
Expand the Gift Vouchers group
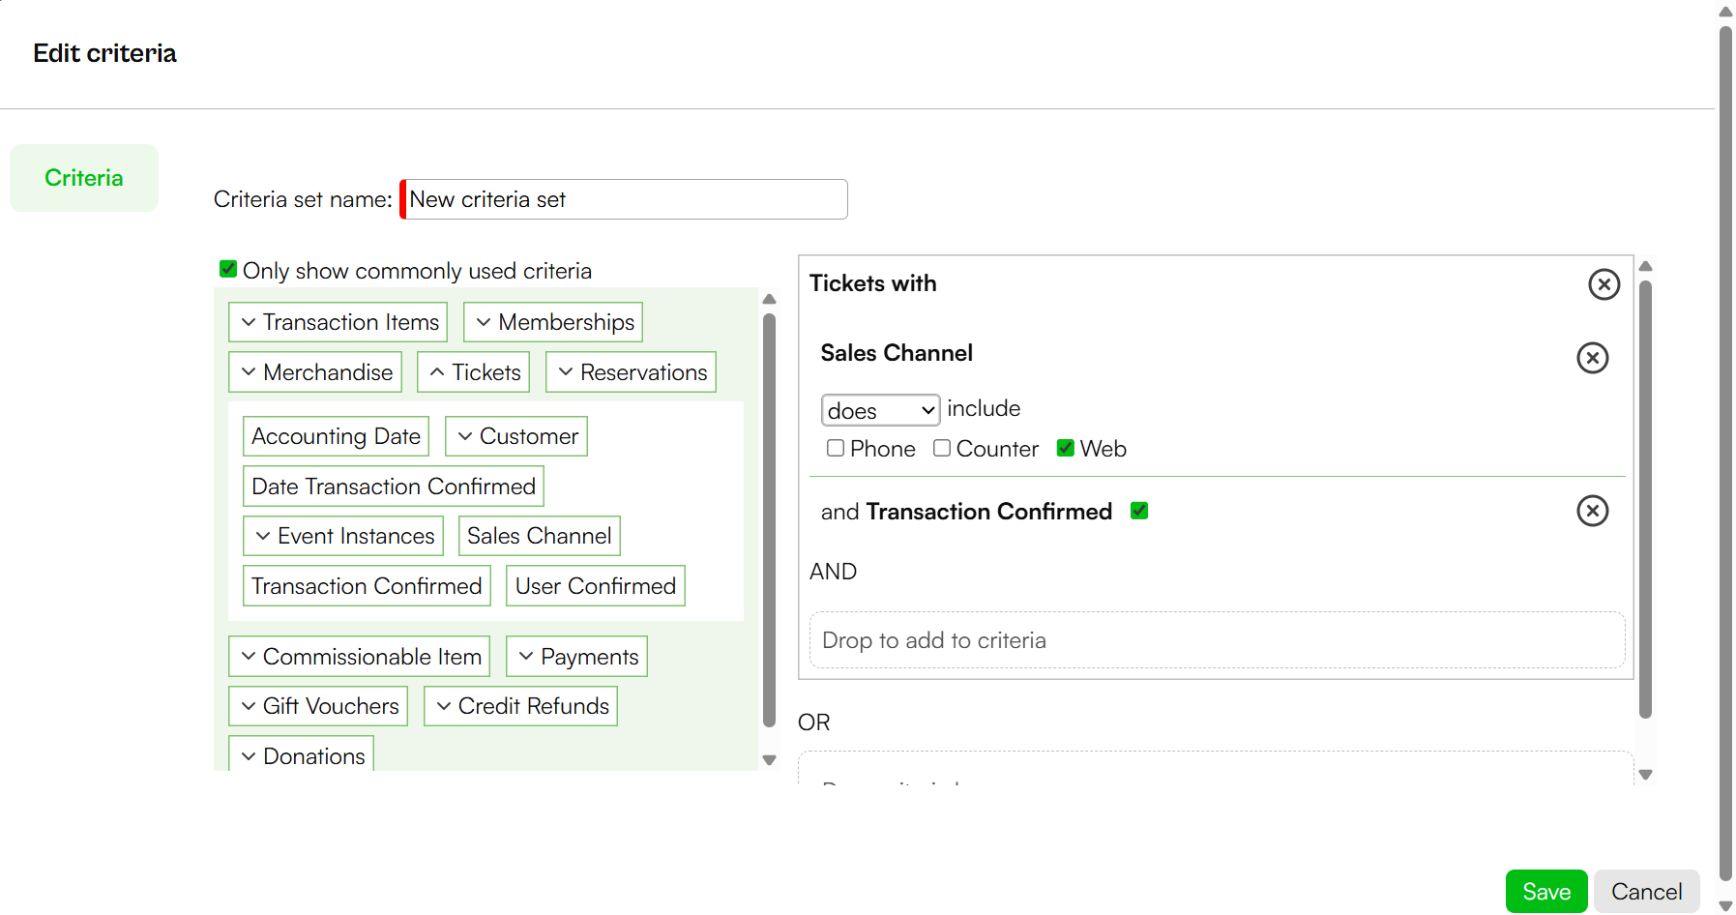coord(318,706)
